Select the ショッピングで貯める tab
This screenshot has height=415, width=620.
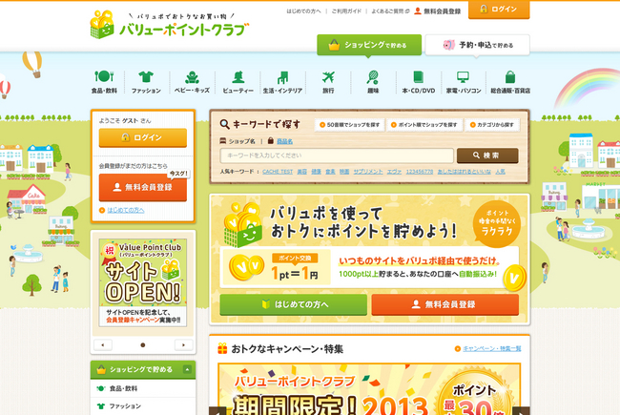click(x=369, y=45)
